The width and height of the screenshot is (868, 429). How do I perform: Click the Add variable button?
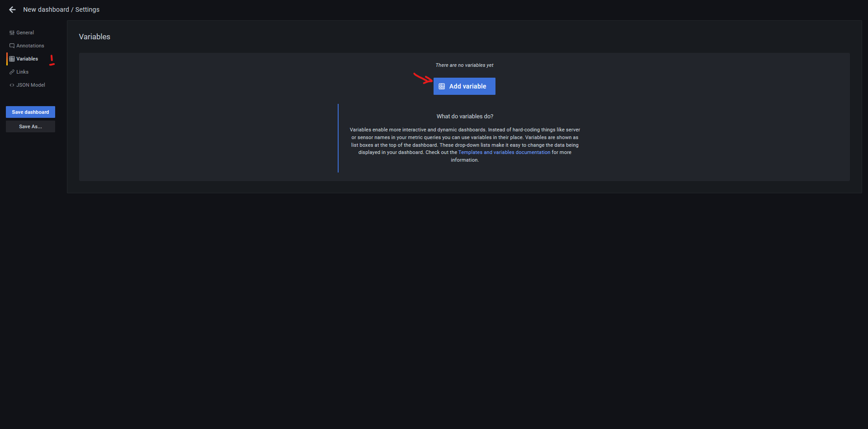(464, 86)
